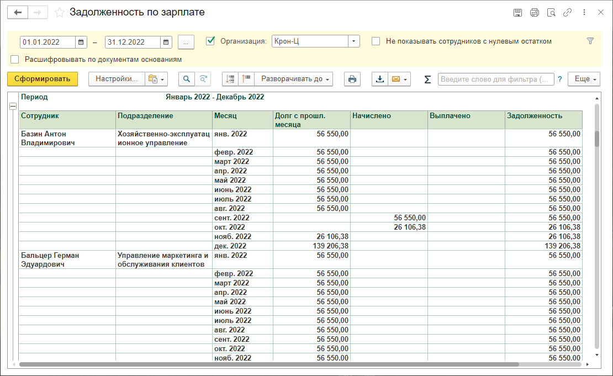Click the Настройки... button

pos(117,79)
